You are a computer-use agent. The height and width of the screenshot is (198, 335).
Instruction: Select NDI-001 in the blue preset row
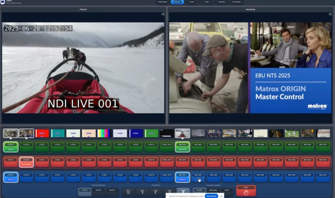coord(182,177)
